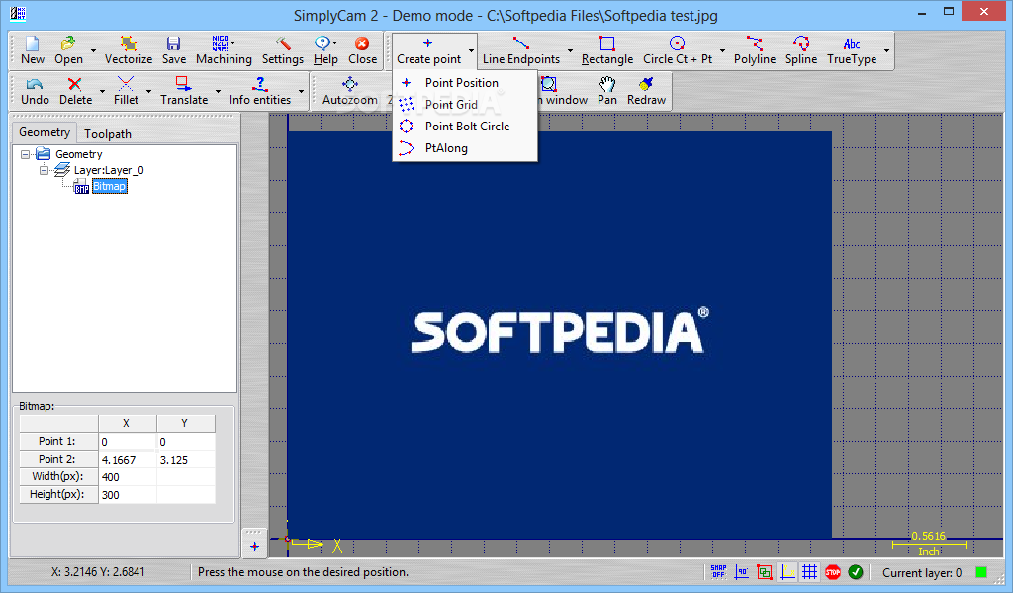Click the green checkmark confirm icon
The width and height of the screenshot is (1013, 593).
tap(856, 571)
